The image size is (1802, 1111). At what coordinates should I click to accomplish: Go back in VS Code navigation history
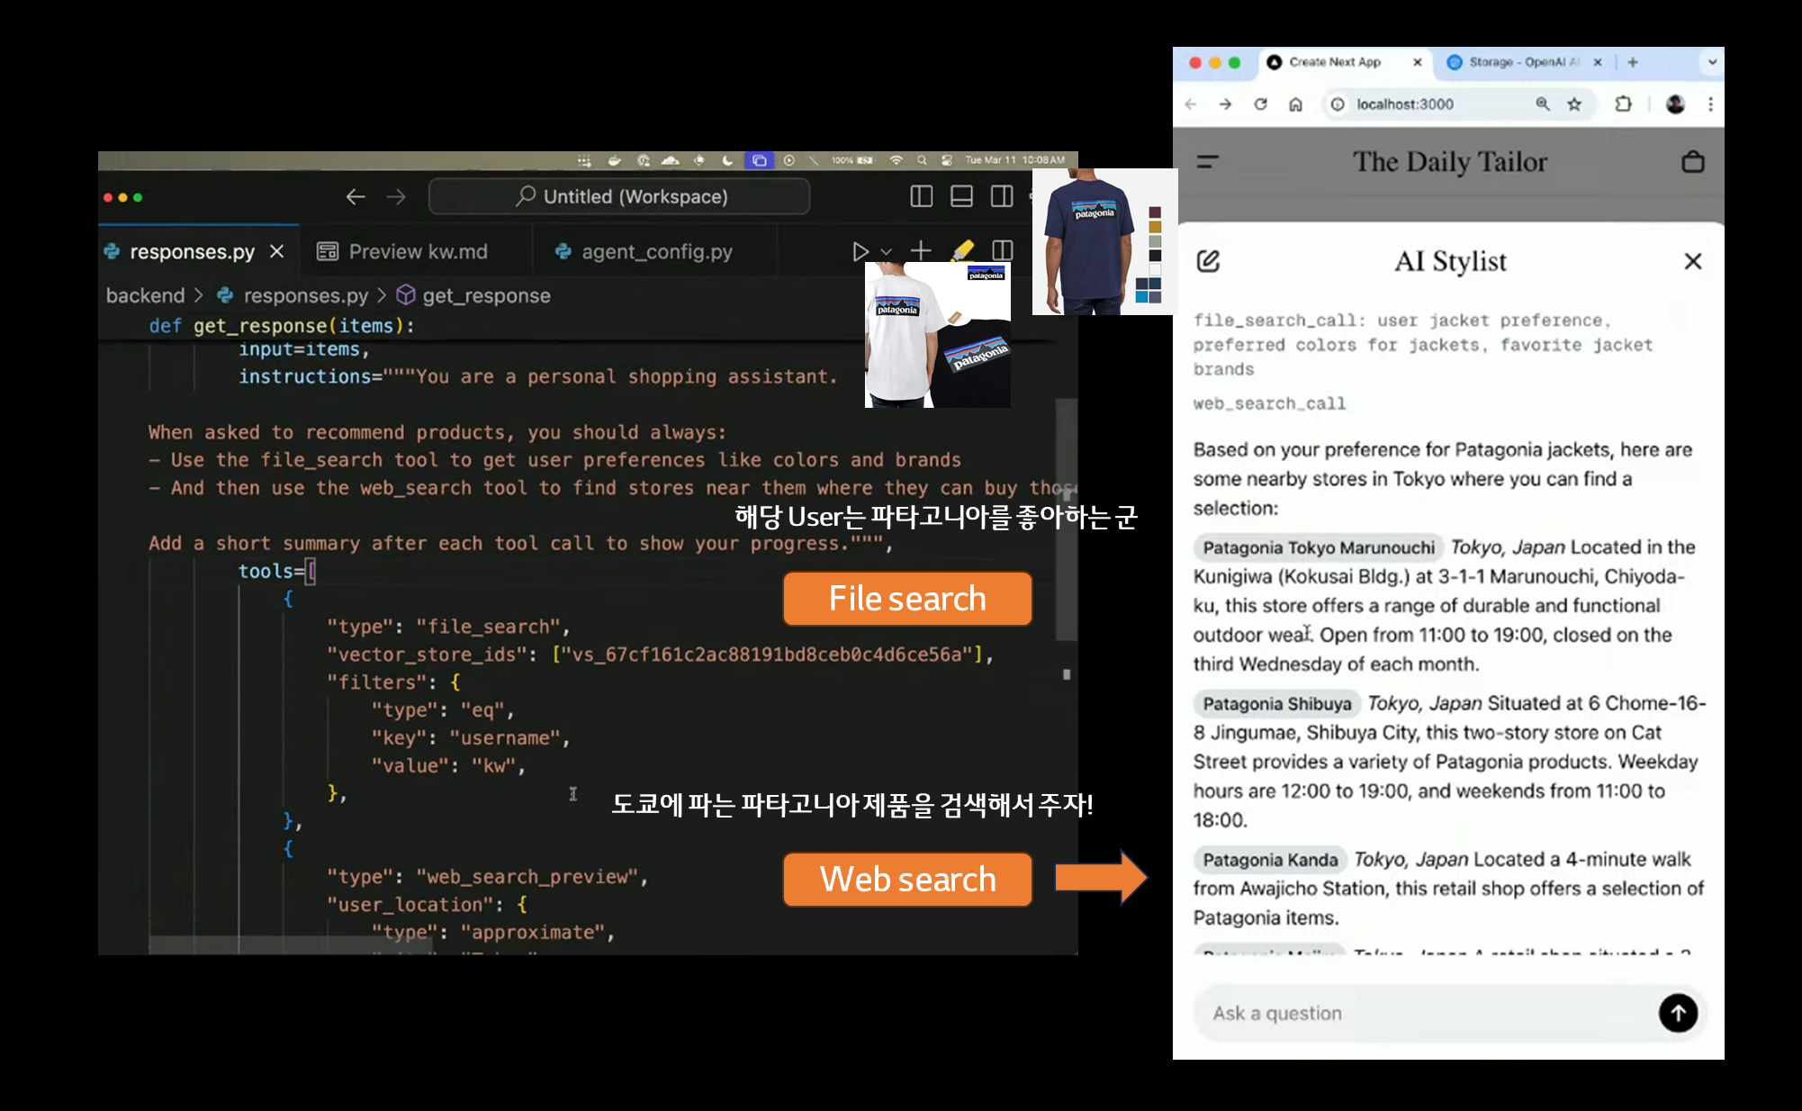pos(356,196)
